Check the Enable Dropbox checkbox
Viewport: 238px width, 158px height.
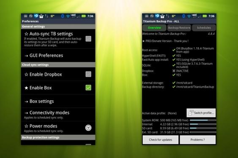tap(88, 74)
